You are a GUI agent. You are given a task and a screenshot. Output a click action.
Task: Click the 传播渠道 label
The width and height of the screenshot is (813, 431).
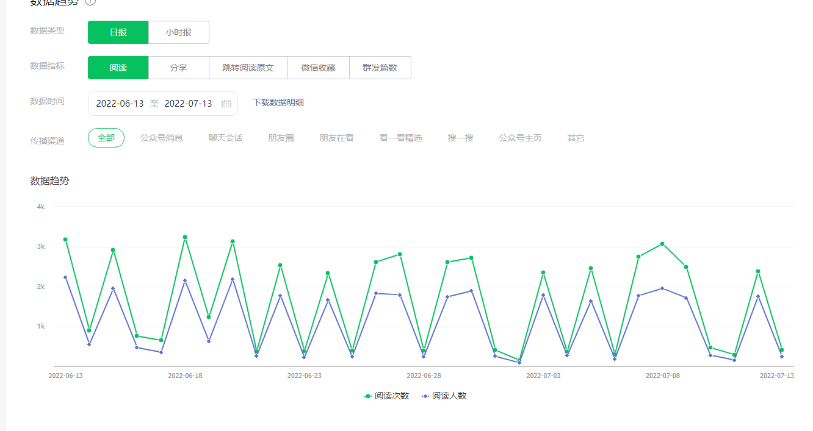pyautogui.click(x=47, y=140)
